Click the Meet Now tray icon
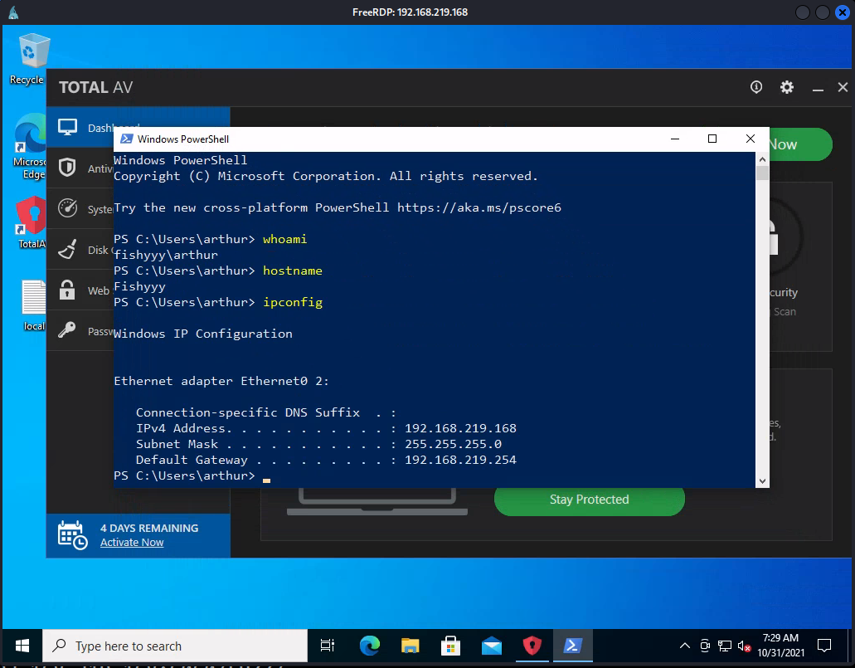This screenshot has width=855, height=668. tap(705, 646)
